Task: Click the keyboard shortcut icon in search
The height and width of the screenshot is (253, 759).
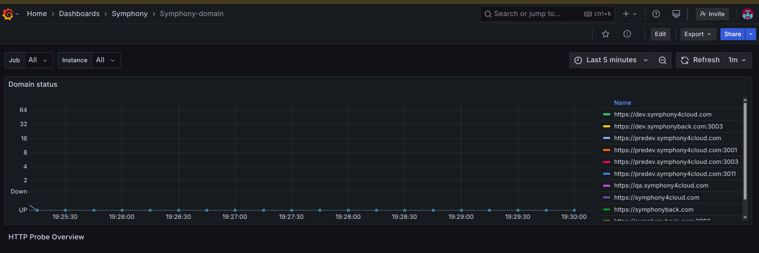Action: coord(588,14)
